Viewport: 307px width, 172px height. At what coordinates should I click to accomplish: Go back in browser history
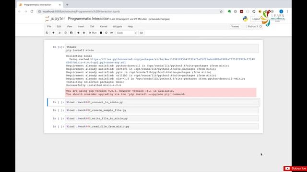[19, 11]
